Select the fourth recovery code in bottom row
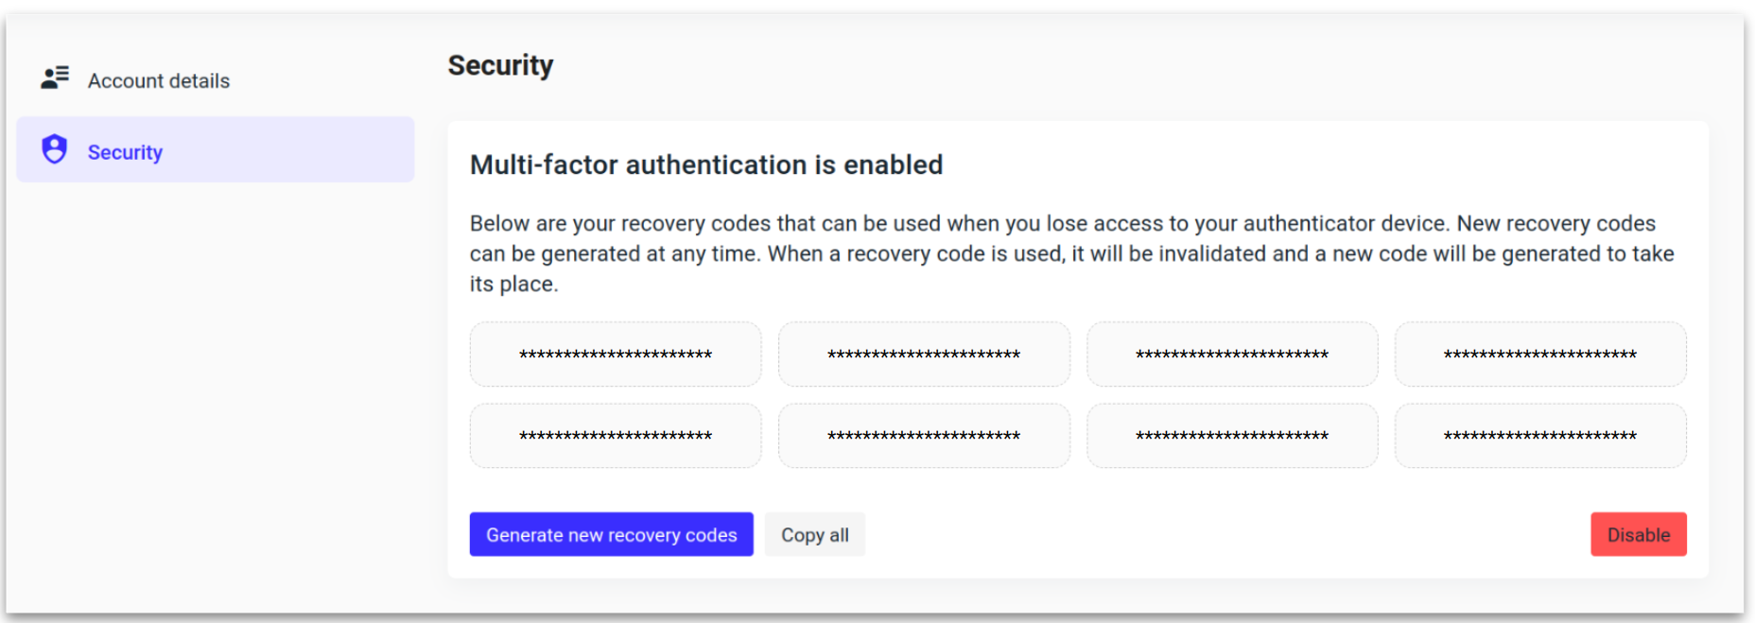This screenshot has height=623, width=1755. tap(1540, 436)
